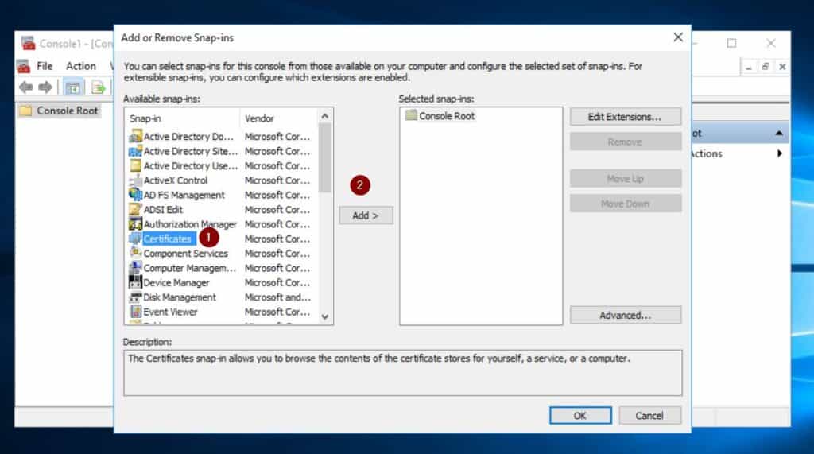Viewport: 814px width, 454px height.
Task: Select the Device Manager snap-in name
Action: point(176,282)
